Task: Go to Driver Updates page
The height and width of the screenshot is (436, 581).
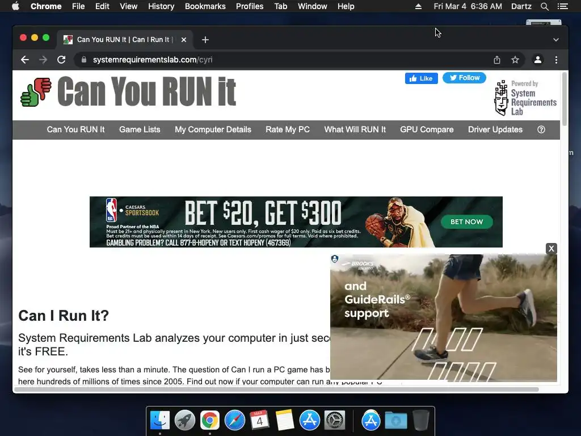Action: pyautogui.click(x=495, y=129)
